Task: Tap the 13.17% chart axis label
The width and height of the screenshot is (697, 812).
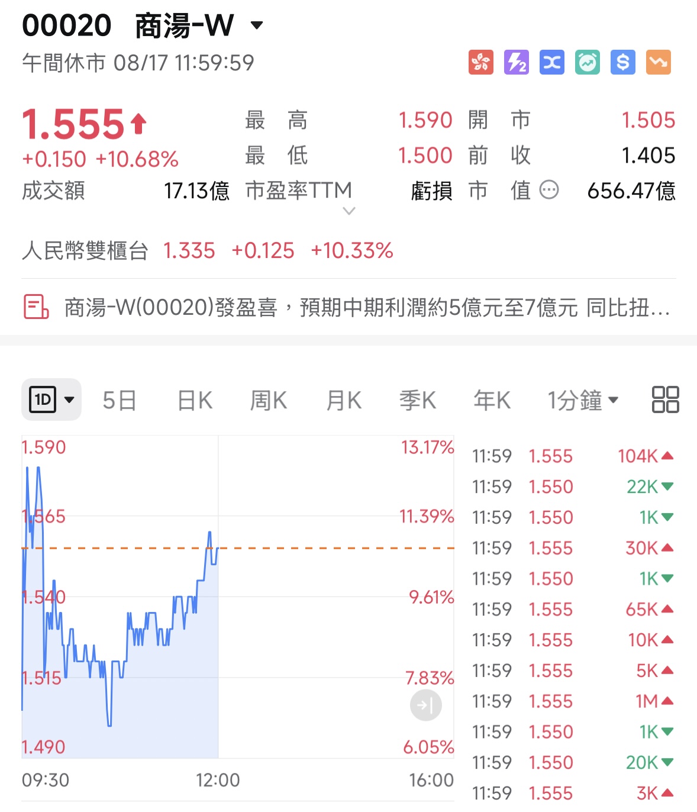Action: click(427, 447)
